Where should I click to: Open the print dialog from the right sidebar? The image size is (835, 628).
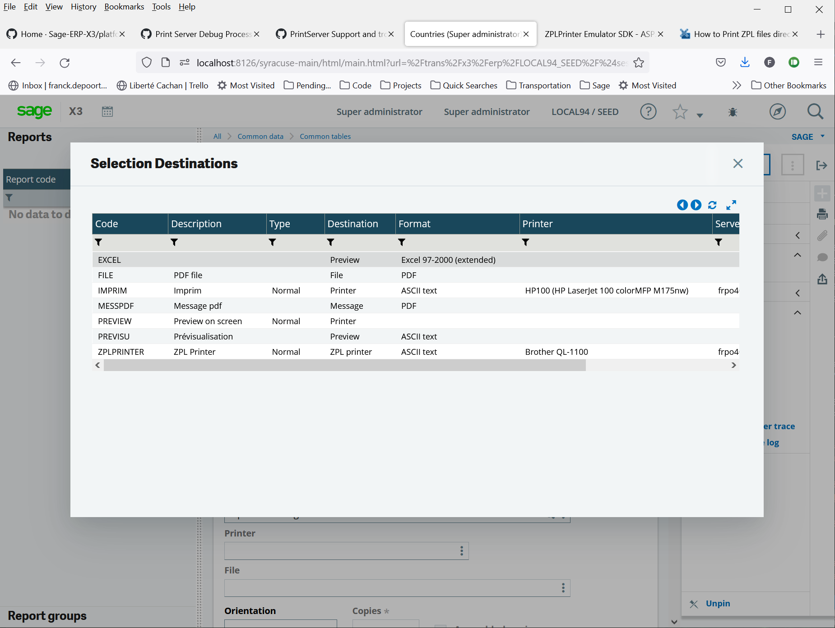point(822,214)
